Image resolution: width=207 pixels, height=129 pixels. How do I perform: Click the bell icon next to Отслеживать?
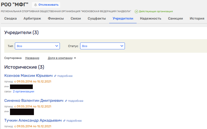click(x=36, y=5)
